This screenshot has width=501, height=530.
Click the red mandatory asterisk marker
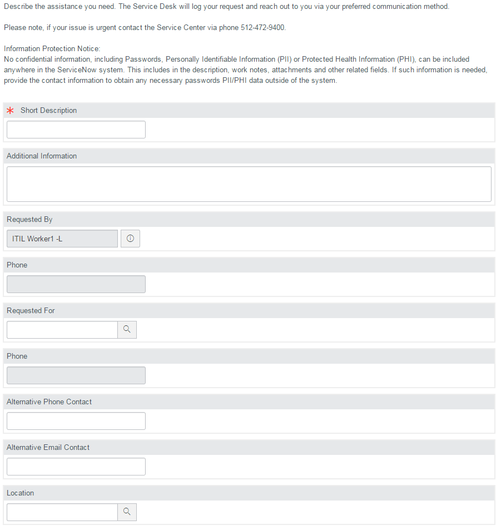click(x=11, y=111)
